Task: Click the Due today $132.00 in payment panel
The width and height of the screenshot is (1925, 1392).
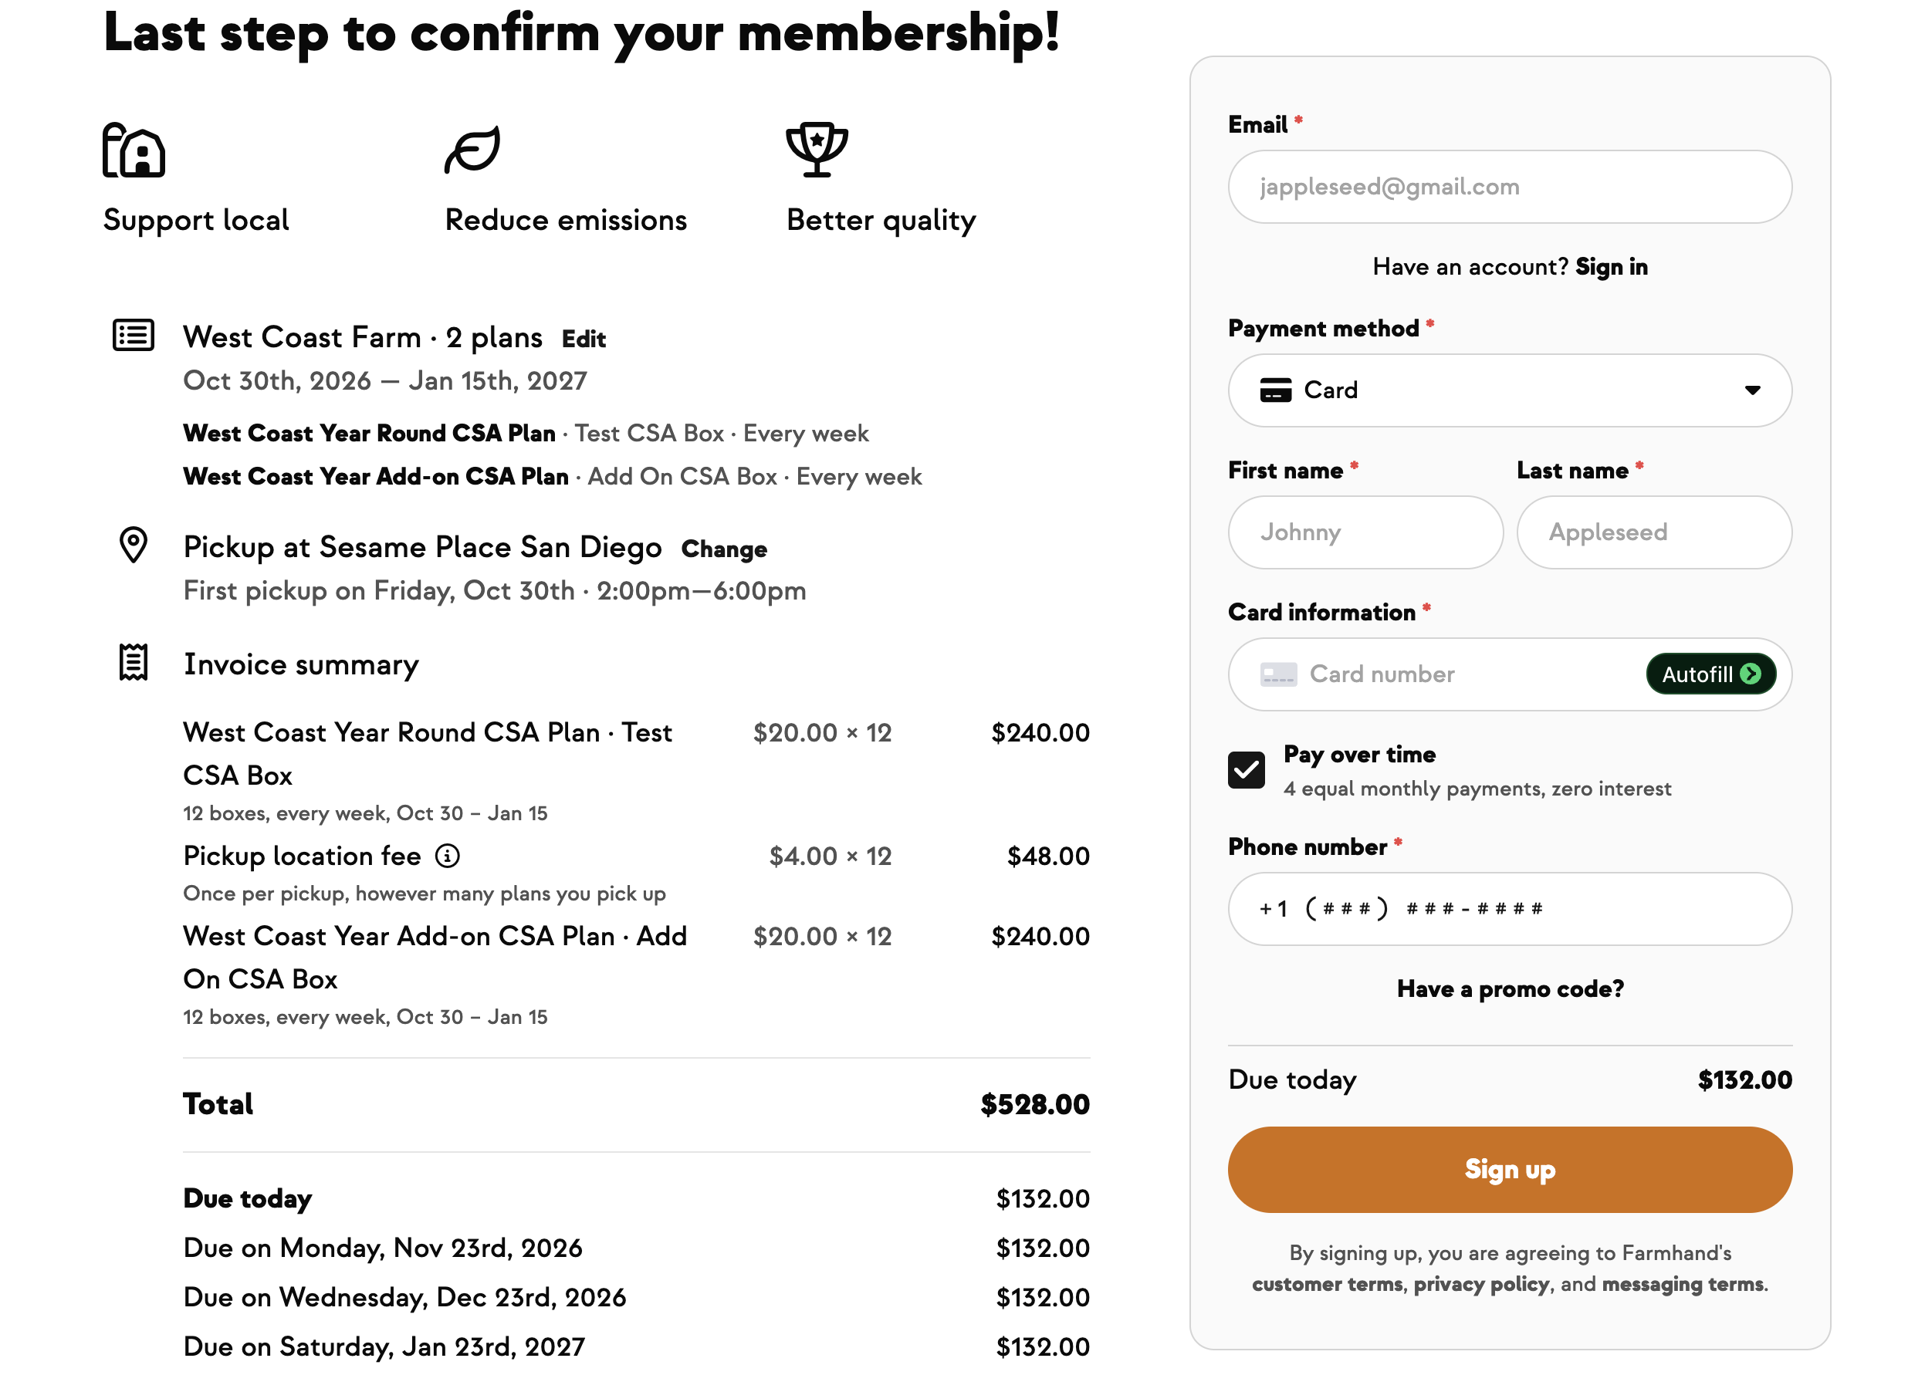Action: click(x=1745, y=1079)
